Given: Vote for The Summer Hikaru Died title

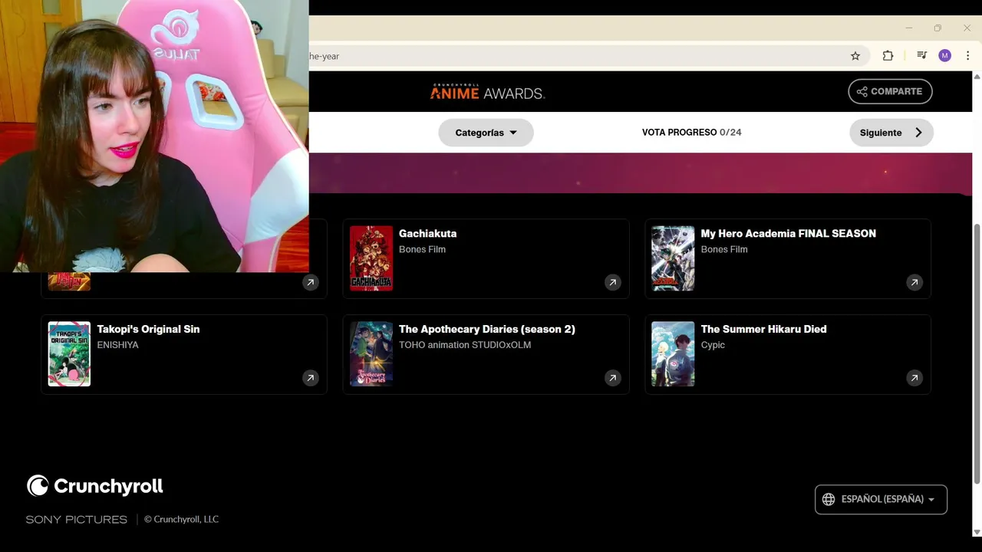Looking at the screenshot, I should [x=763, y=329].
